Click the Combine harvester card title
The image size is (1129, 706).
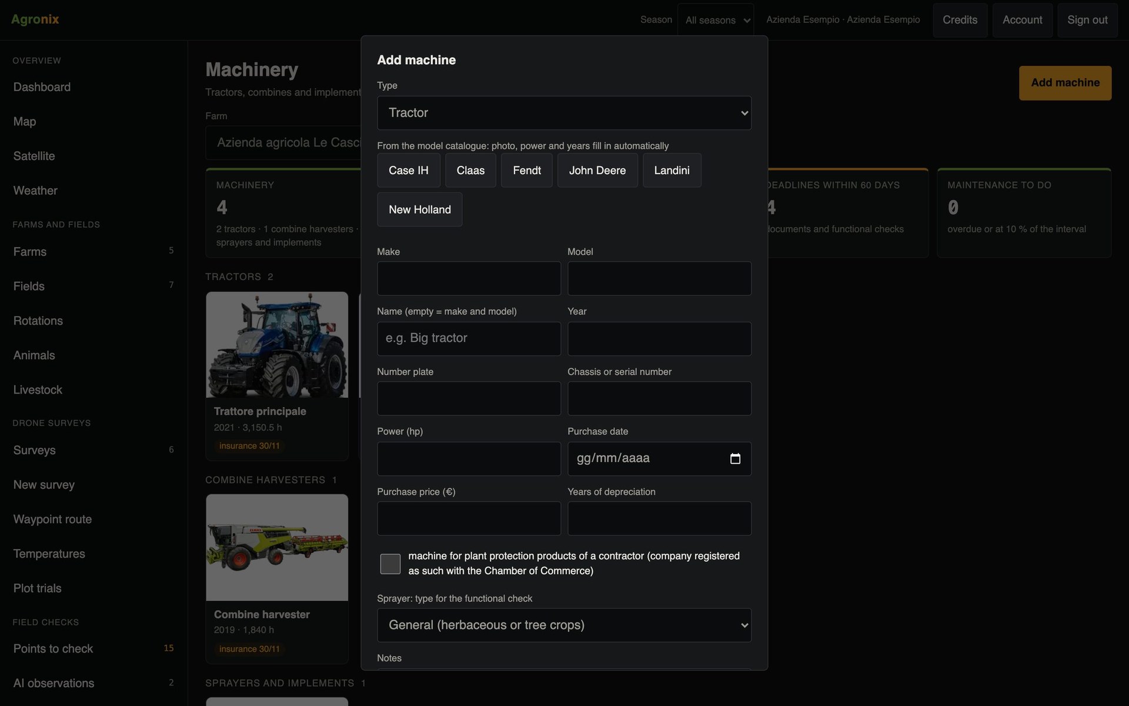[x=262, y=614]
